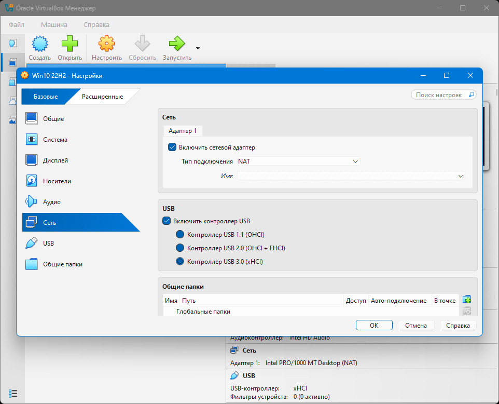Select the Сеть settings category

pyautogui.click(x=81, y=222)
